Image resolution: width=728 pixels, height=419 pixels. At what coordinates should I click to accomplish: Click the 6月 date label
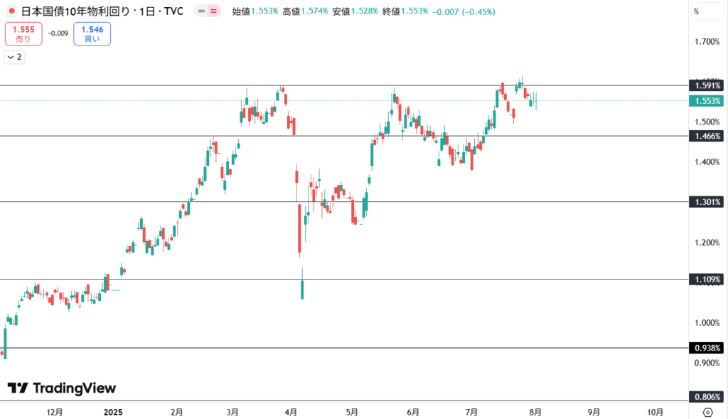(x=413, y=412)
